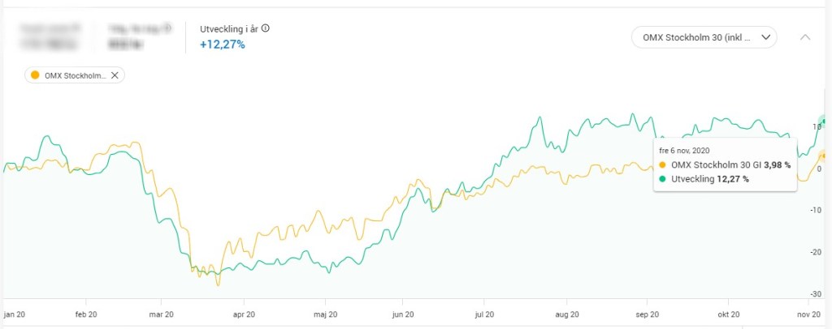832x329 pixels.
Task: Click the info icon beside Utveckling i år
Action: pyautogui.click(x=265, y=28)
